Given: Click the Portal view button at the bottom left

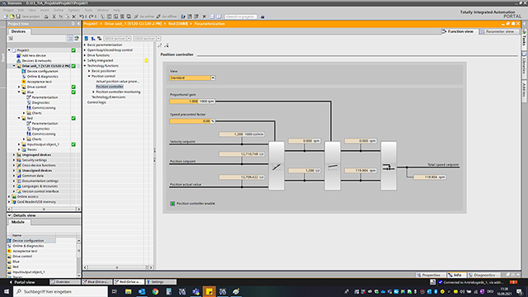Looking at the screenshot, I should coord(22,282).
